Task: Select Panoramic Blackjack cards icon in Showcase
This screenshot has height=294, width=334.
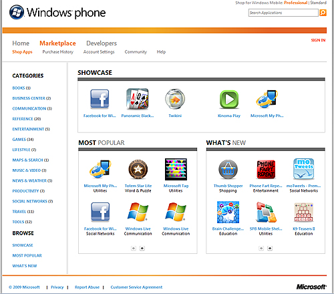Action: point(138,99)
